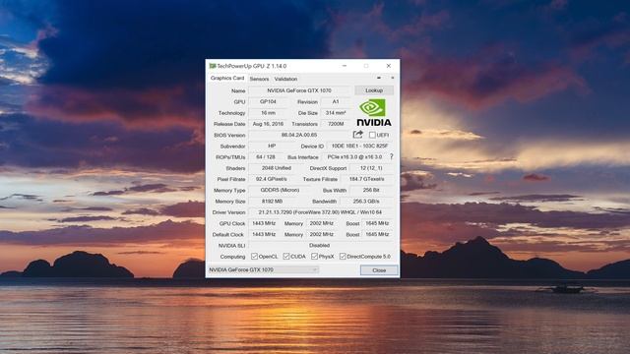Viewport: 630px width, 354px height.
Task: Click the Bus Interface value PCIe x16 3.0
Action: click(354, 157)
